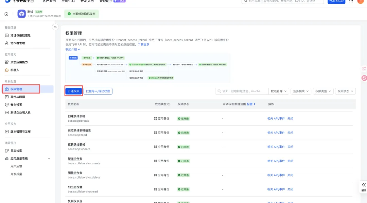Screen dimensions: 367x203
Task: Collapse the intro via 收起介绍
Action: [73, 49]
